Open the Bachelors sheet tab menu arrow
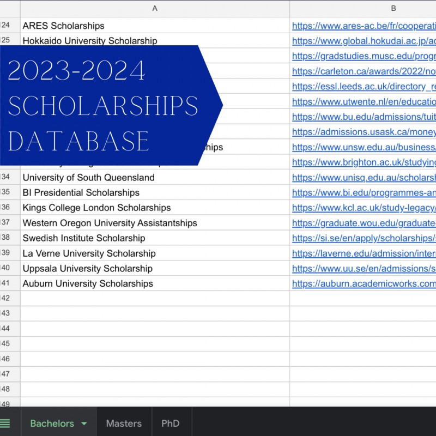Image resolution: width=436 pixels, height=436 pixels. [84, 423]
